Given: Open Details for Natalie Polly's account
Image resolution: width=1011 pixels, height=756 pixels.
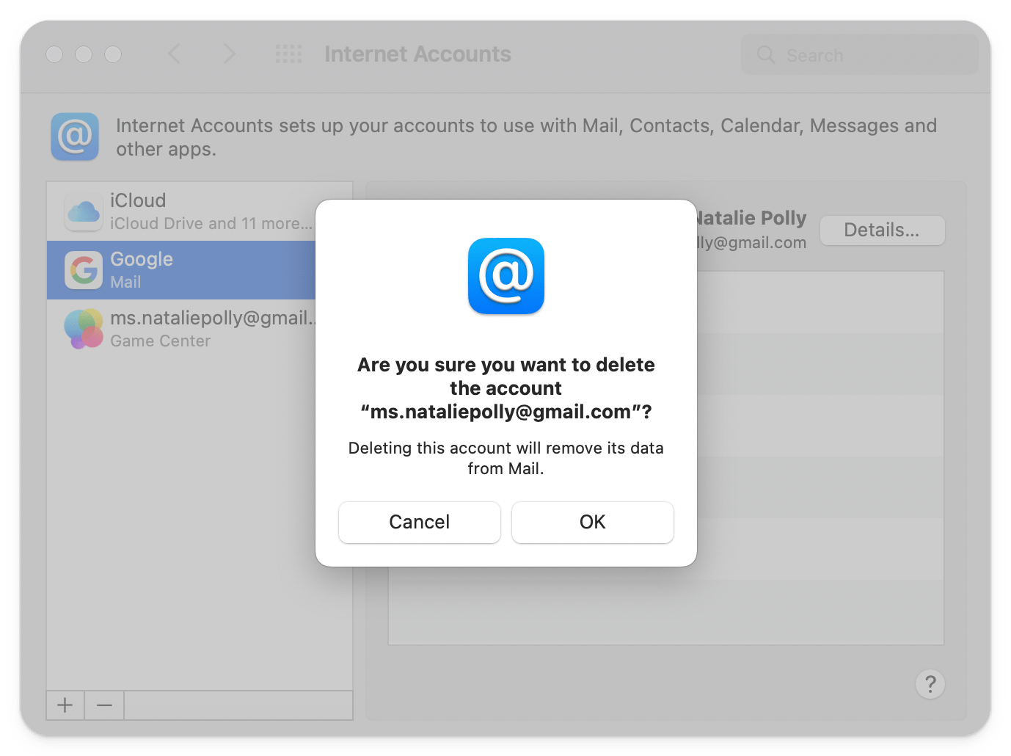Looking at the screenshot, I should coord(882,230).
